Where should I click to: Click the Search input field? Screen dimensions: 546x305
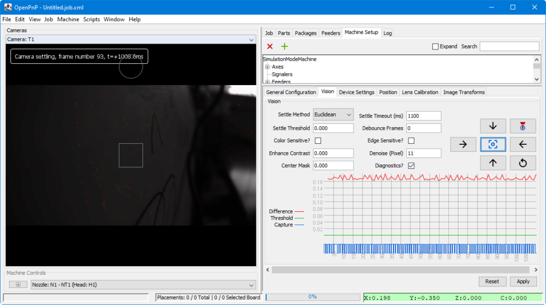pos(509,46)
